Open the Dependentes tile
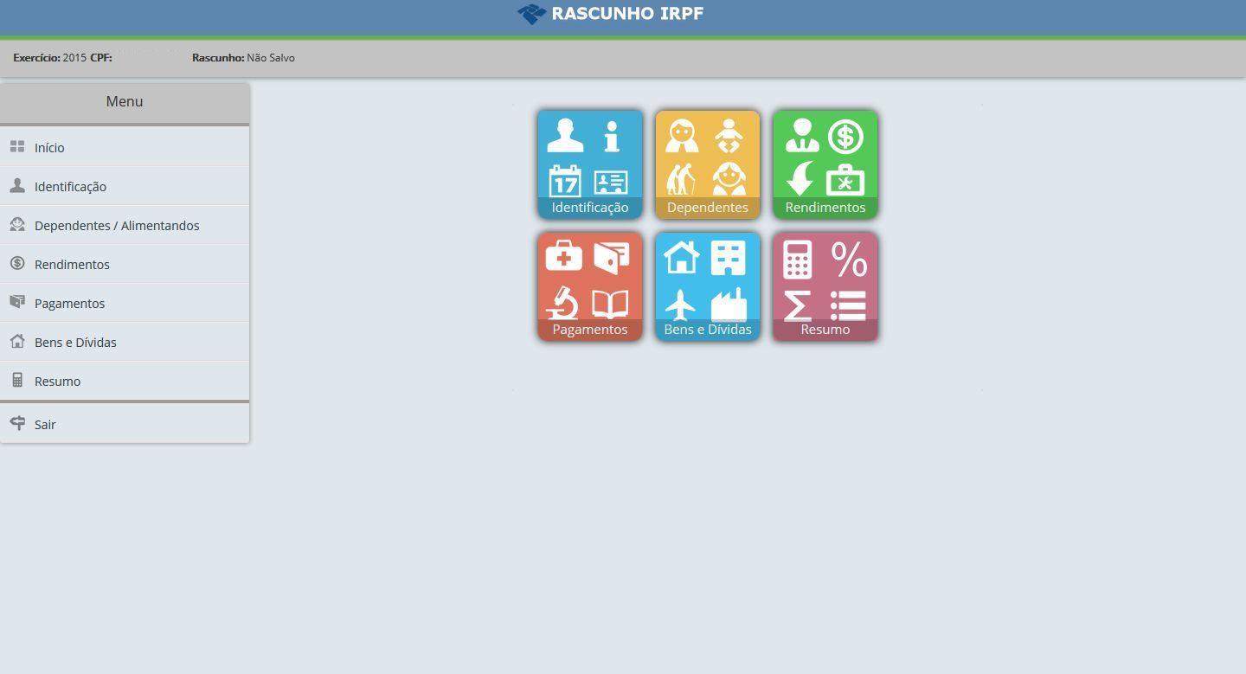The width and height of the screenshot is (1246, 674). click(708, 164)
